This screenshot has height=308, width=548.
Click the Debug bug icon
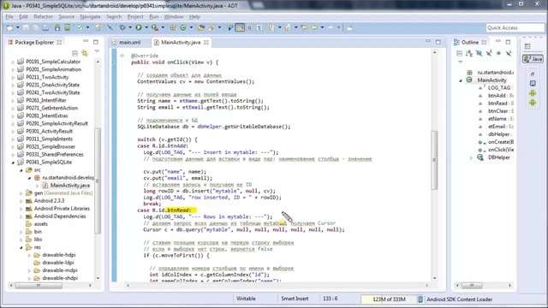tap(122, 27)
